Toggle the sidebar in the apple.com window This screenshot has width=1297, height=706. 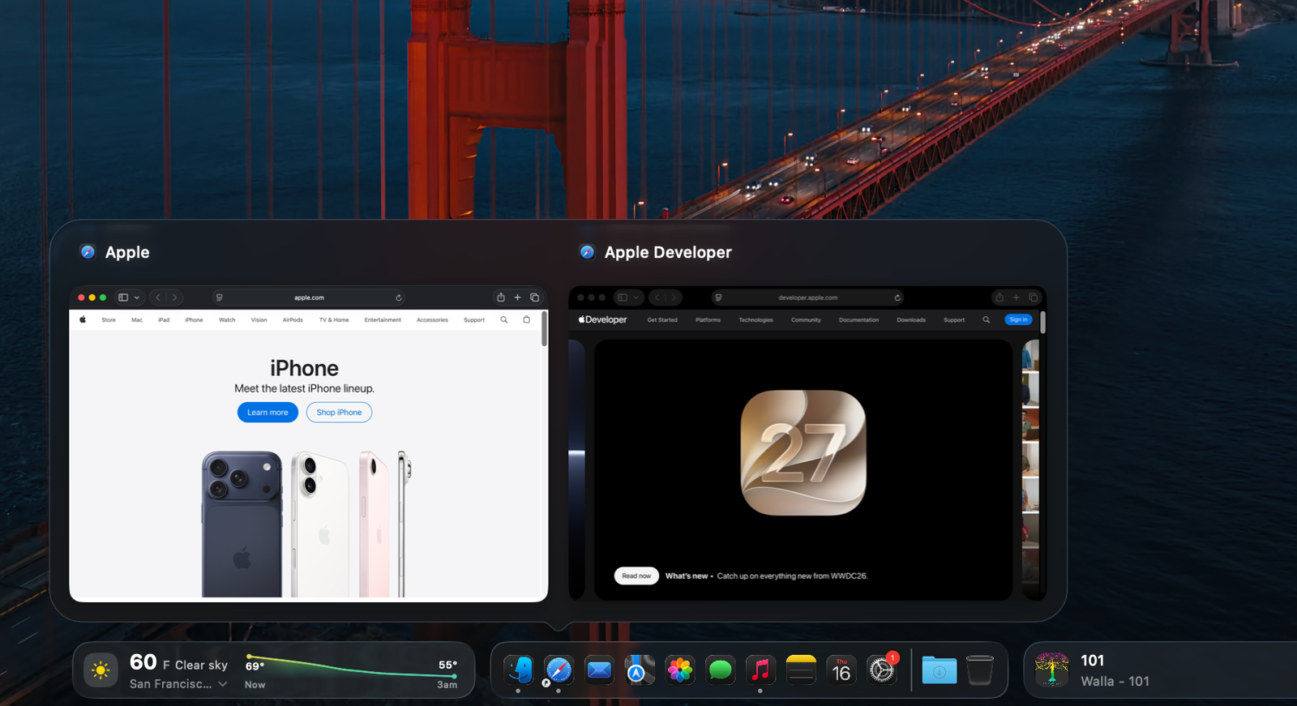click(x=123, y=297)
